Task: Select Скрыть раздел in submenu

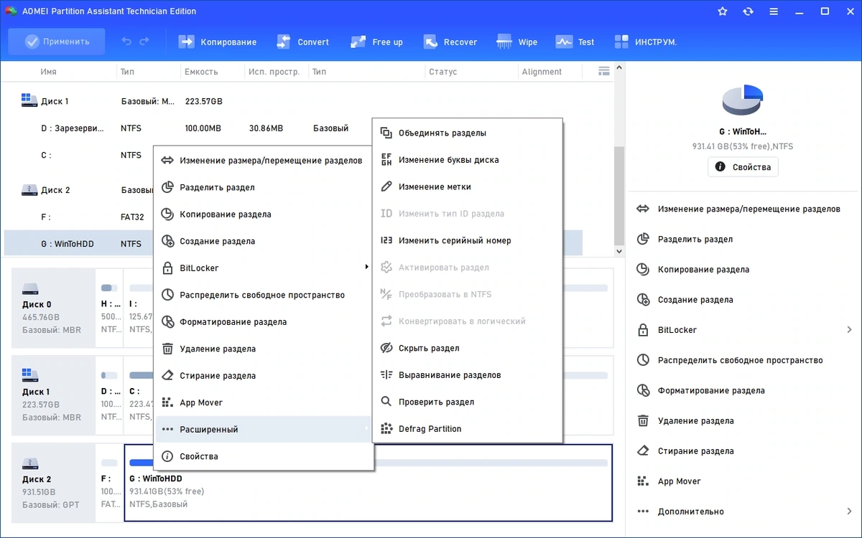Action: (467, 348)
